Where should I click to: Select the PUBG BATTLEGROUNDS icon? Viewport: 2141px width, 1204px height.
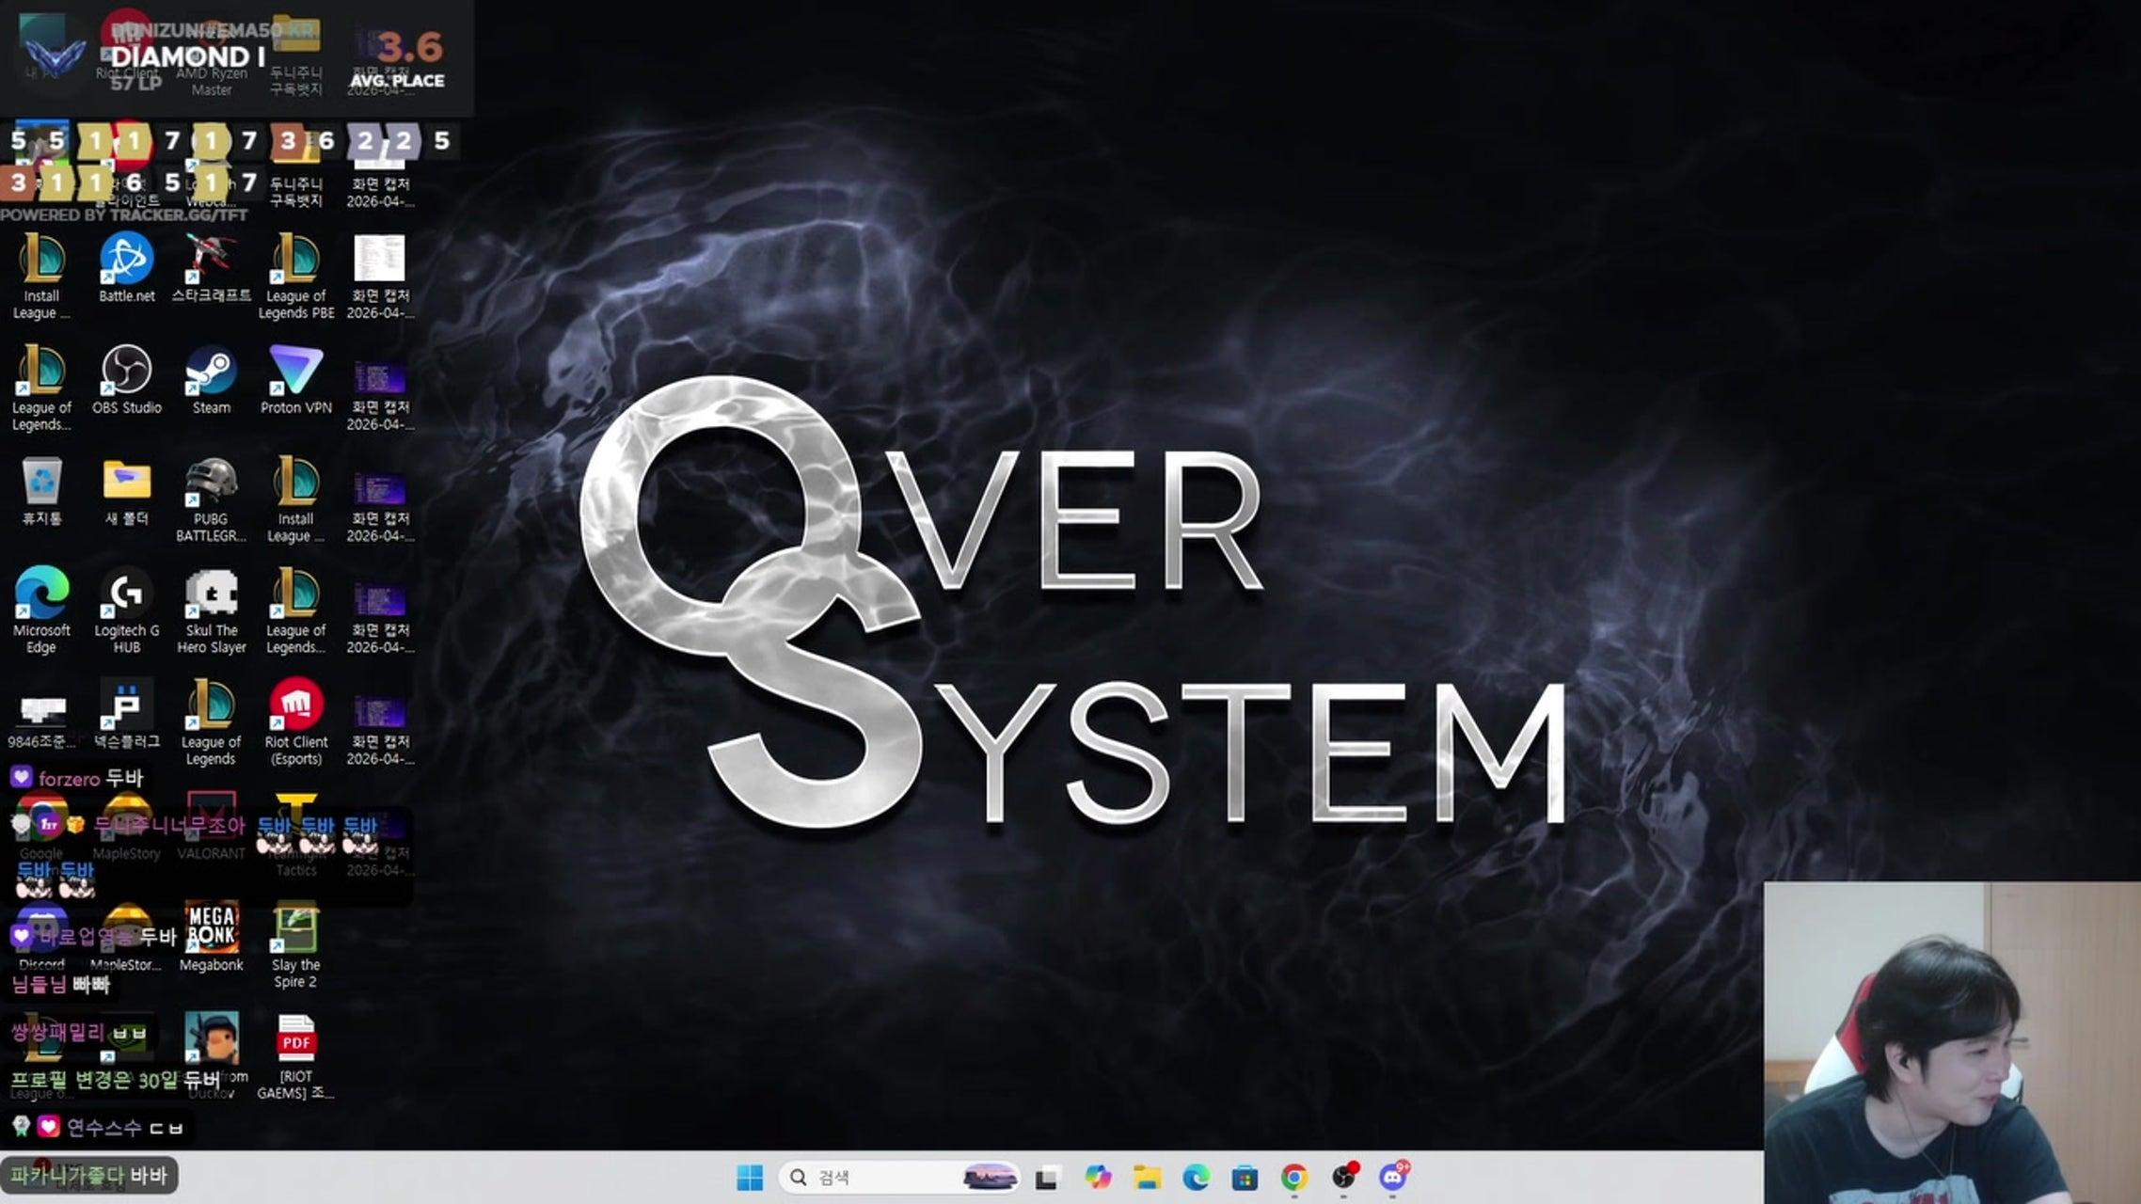[x=211, y=483]
